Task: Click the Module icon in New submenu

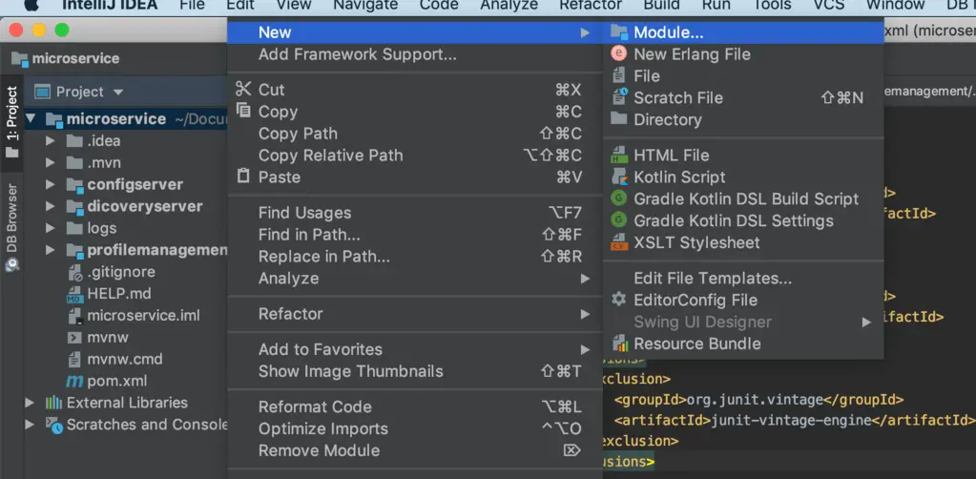Action: pos(619,32)
